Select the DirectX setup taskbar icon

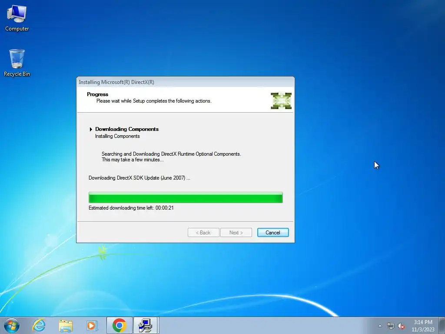145,325
